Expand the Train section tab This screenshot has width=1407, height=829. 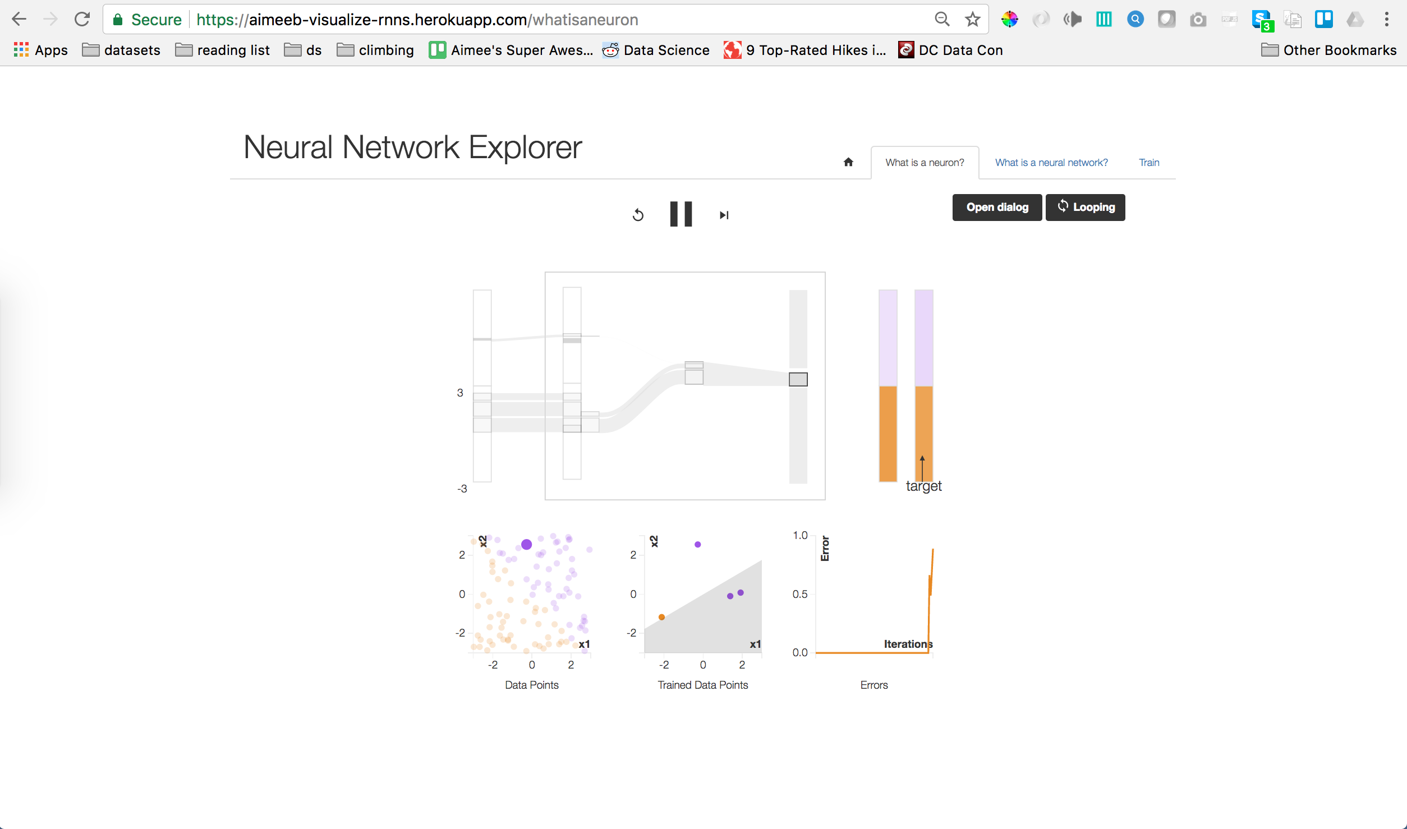click(1147, 161)
